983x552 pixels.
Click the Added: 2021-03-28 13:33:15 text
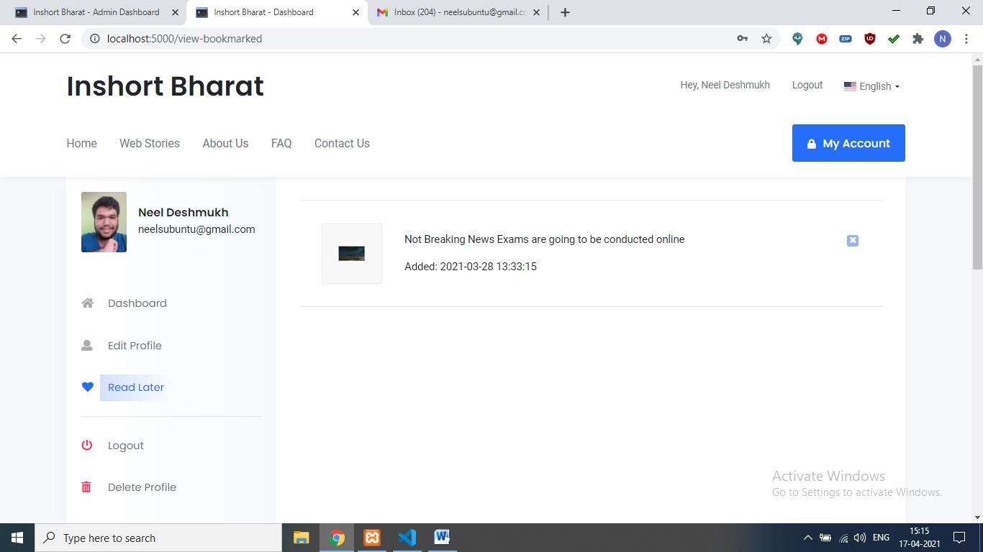coord(471,267)
